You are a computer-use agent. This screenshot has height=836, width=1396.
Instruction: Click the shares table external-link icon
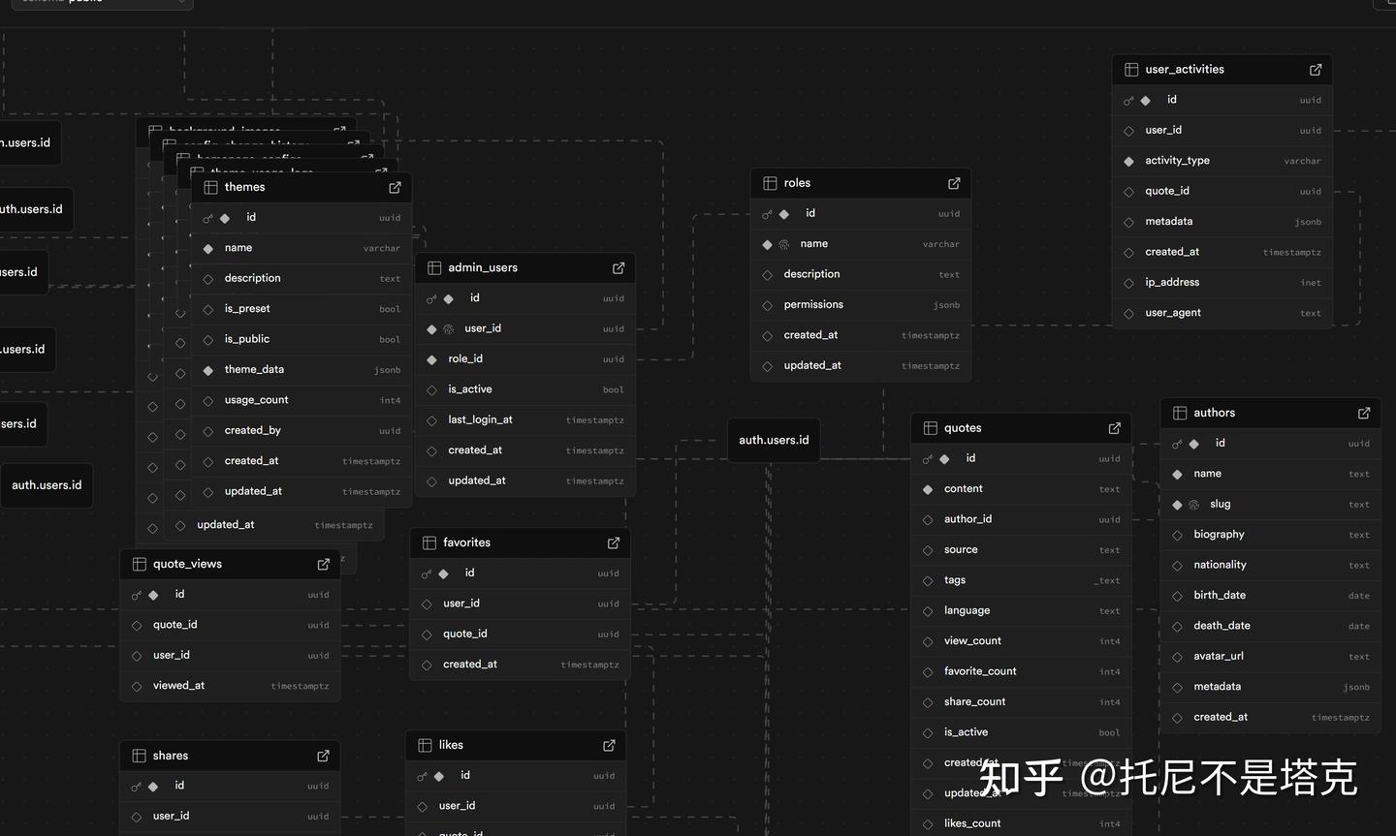click(x=323, y=756)
